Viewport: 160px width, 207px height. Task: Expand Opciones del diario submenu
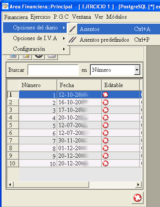coord(35,27)
